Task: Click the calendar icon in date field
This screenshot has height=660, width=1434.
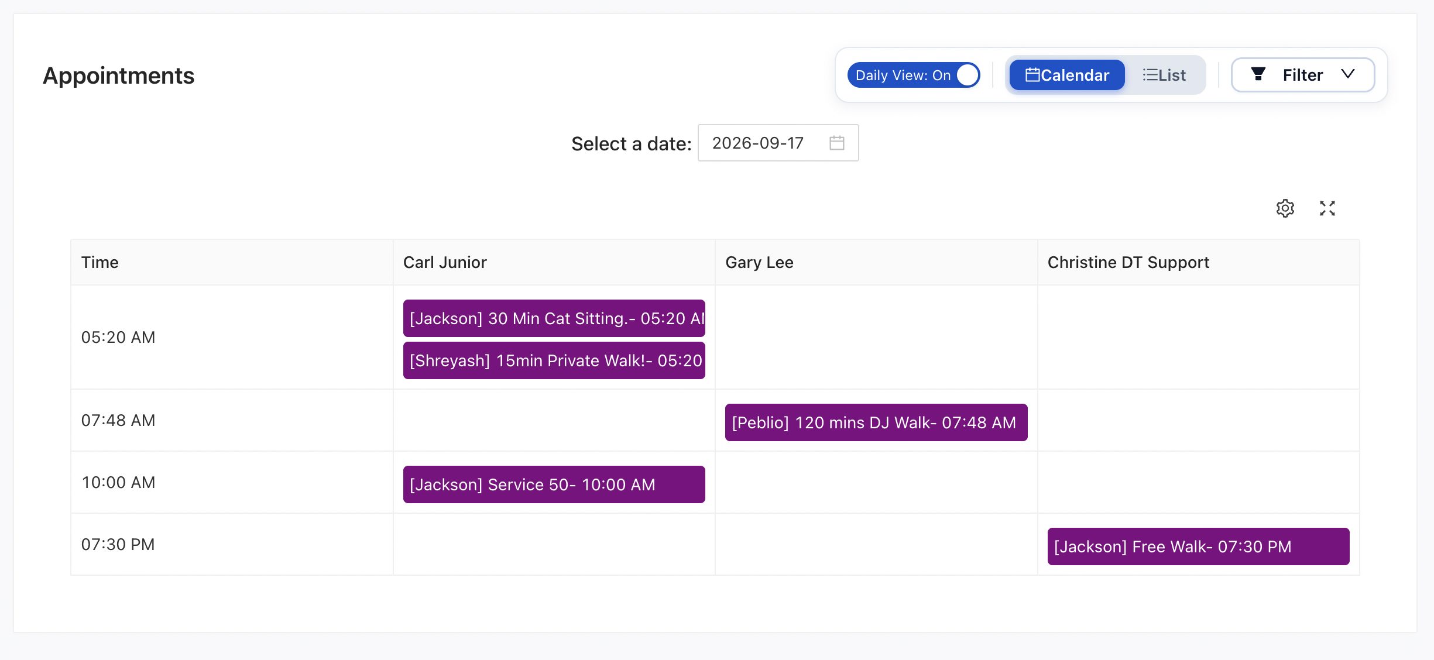Action: pos(836,143)
